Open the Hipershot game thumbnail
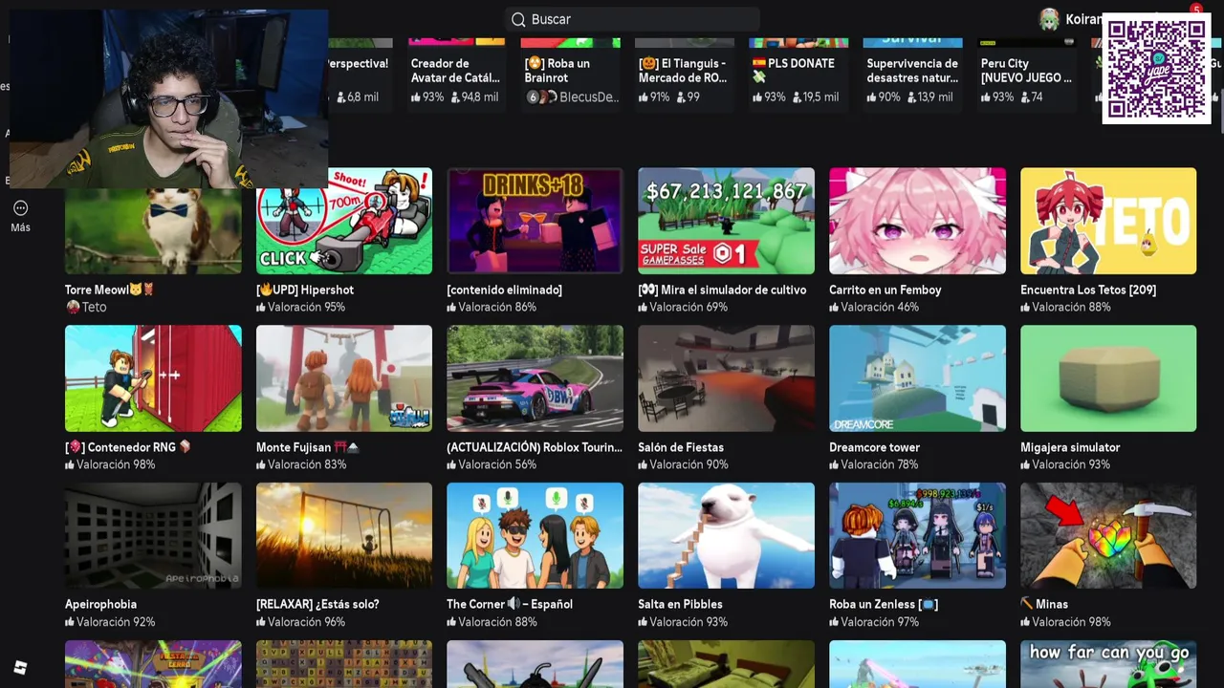Screen dimensions: 1224x688 click(344, 221)
